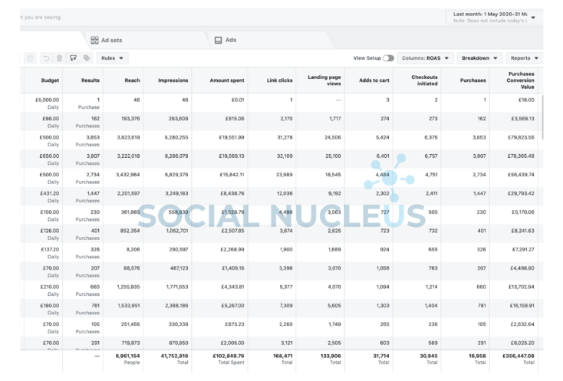Sort by the Amount spent column header
563x381 pixels.
click(227, 80)
